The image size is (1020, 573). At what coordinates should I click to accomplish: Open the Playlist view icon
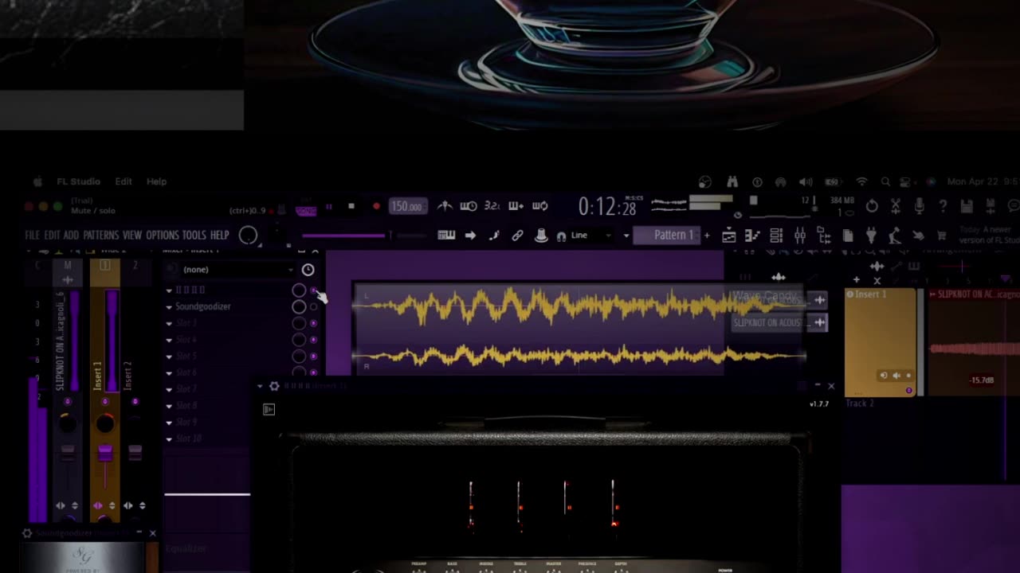728,236
